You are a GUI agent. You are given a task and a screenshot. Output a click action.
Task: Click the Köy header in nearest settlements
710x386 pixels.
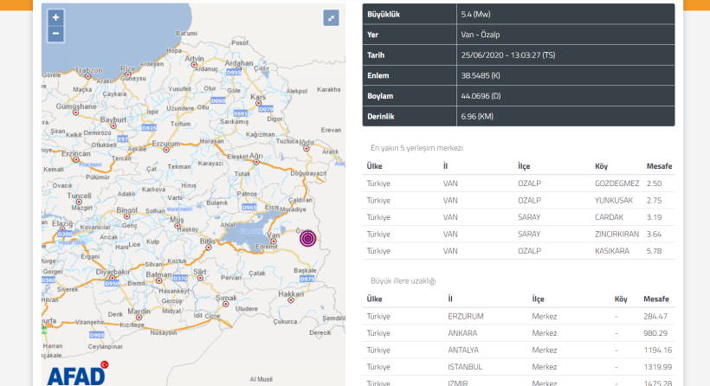coord(601,166)
